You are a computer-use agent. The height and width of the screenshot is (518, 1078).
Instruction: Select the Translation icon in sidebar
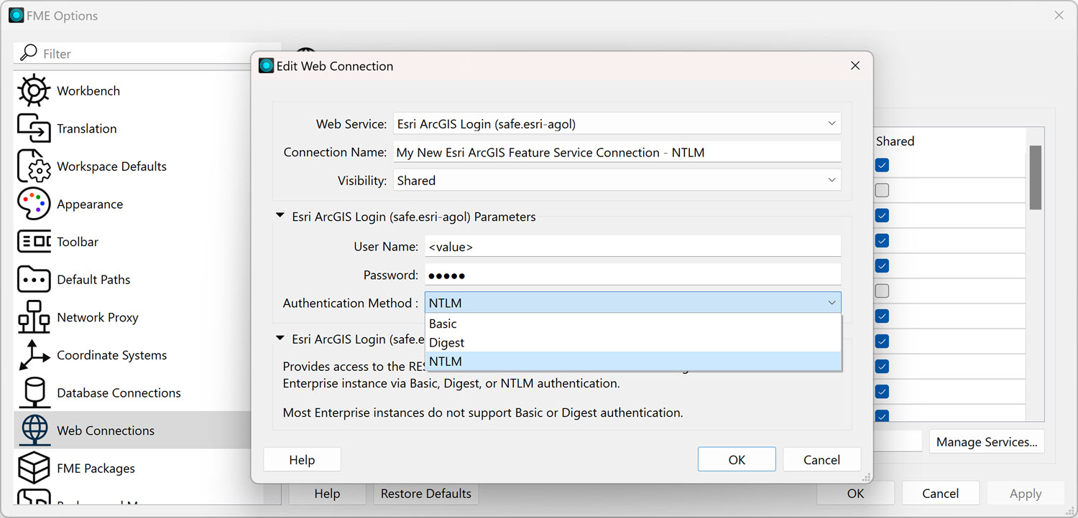coord(33,129)
